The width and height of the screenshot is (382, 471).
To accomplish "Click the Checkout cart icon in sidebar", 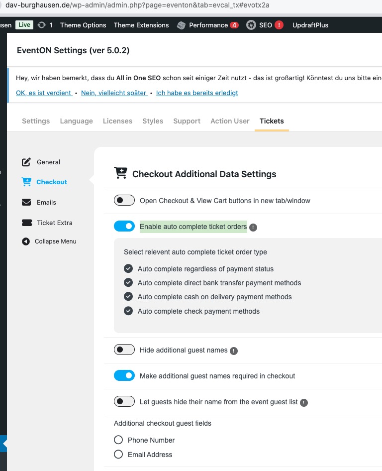I will [x=26, y=182].
